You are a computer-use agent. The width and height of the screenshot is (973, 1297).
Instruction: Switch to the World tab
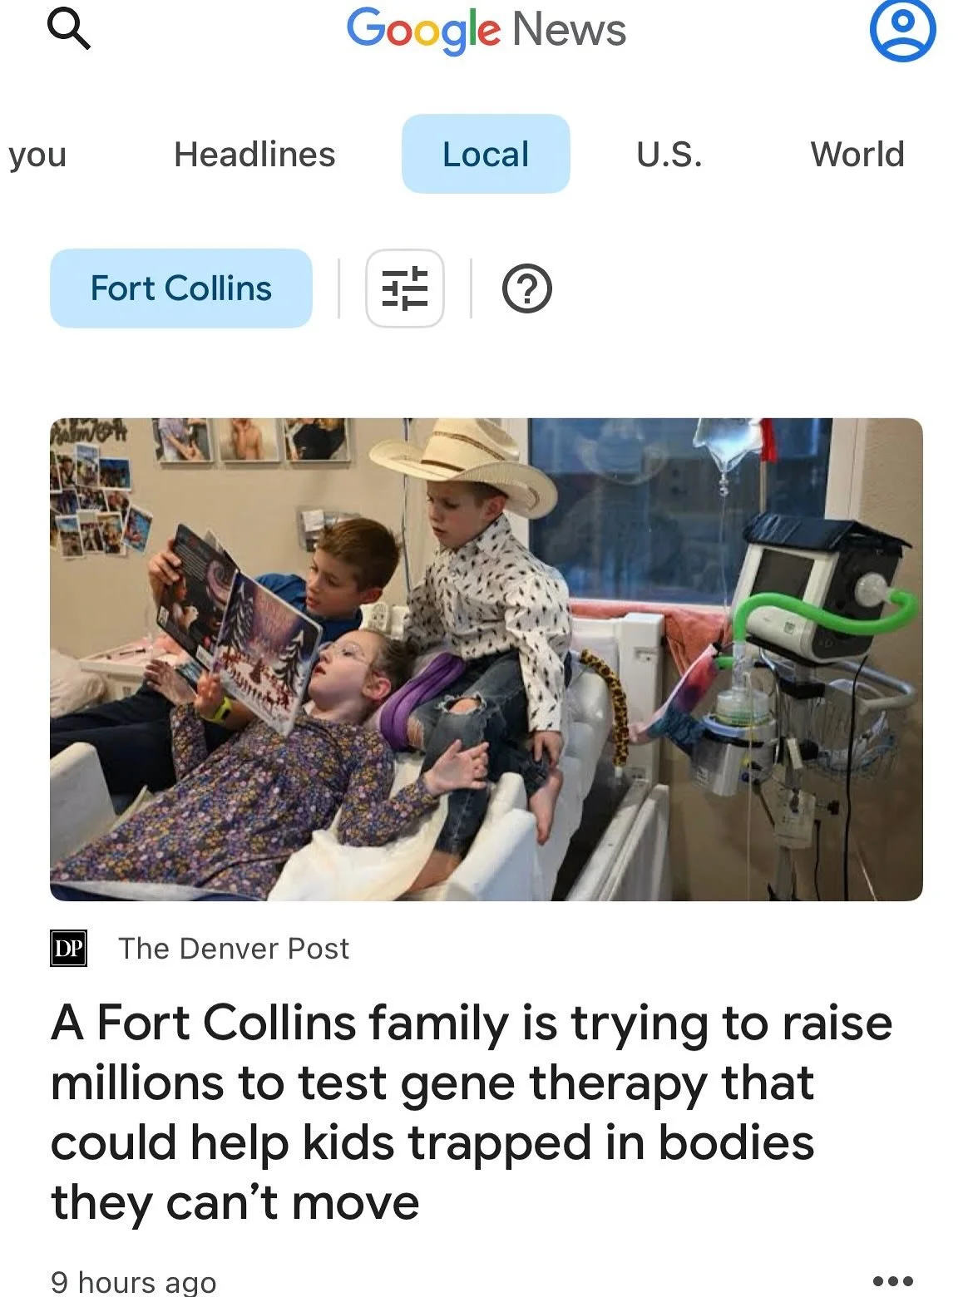pyautogui.click(x=857, y=155)
